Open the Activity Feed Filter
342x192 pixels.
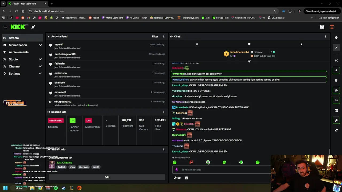155,37
